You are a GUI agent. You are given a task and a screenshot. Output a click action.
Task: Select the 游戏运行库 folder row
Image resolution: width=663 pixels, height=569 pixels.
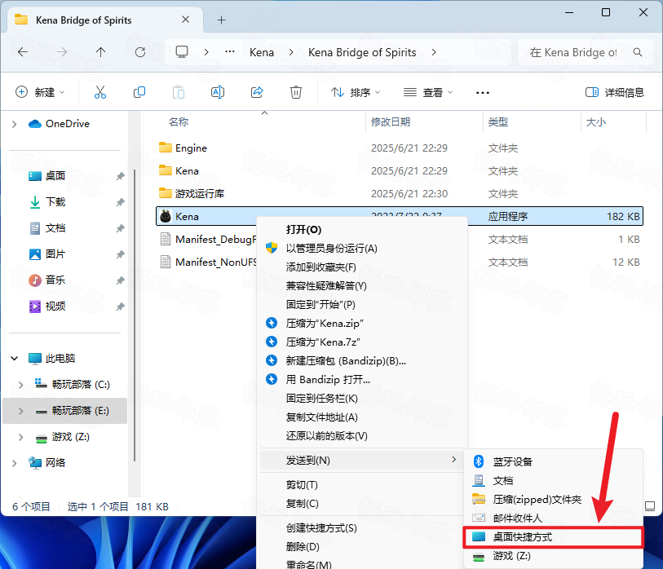click(x=400, y=194)
